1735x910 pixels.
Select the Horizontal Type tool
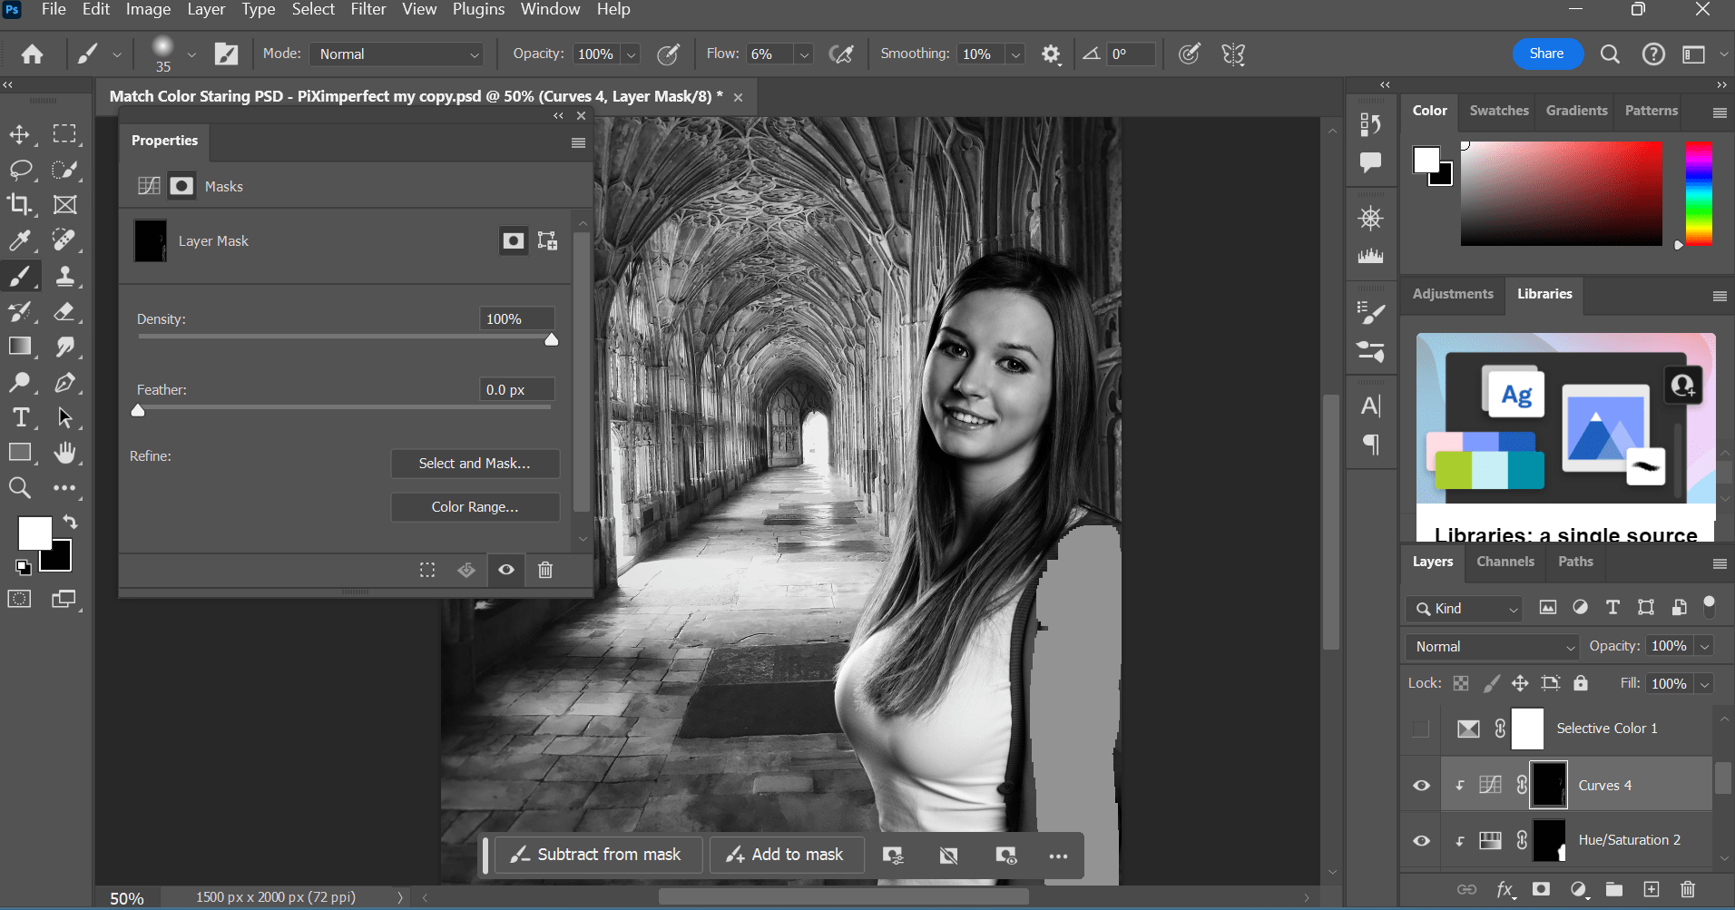19,417
